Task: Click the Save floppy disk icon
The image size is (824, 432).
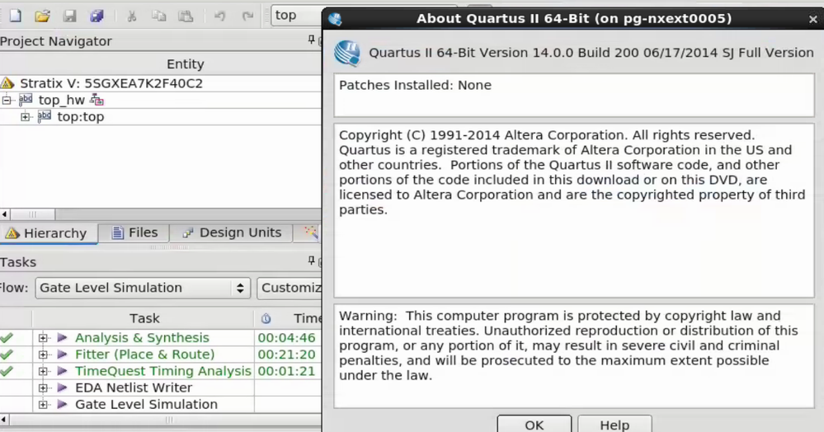Action: point(70,16)
